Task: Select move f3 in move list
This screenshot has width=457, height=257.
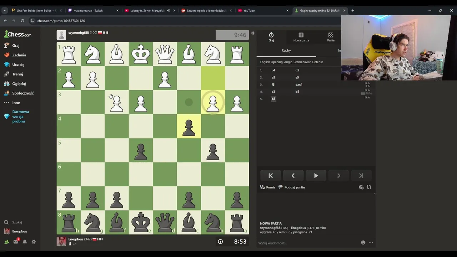Action: (273, 85)
